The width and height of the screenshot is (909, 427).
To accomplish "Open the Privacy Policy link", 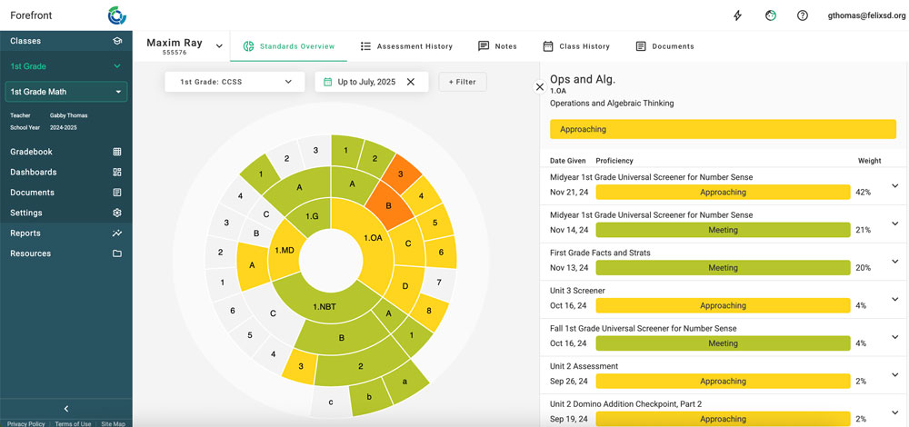I will (25, 423).
